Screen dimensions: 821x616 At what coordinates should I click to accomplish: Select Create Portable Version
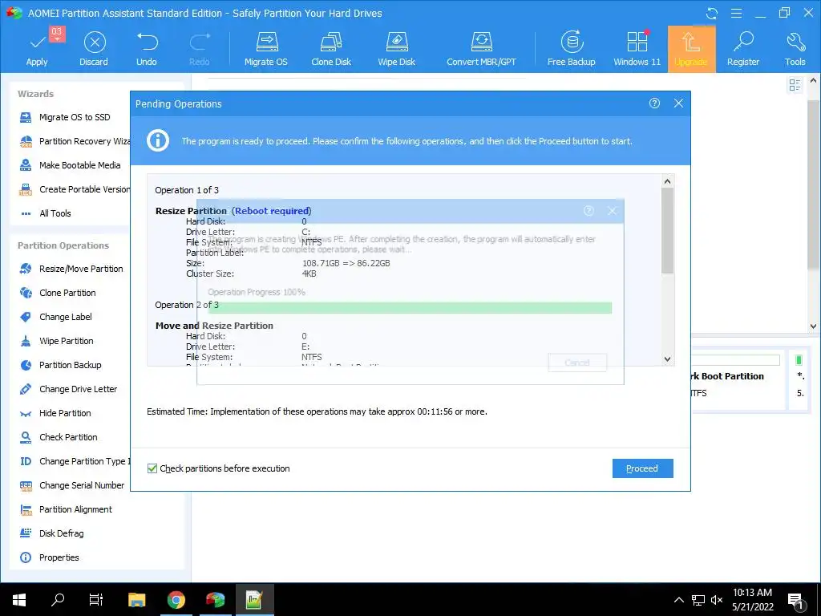point(74,189)
